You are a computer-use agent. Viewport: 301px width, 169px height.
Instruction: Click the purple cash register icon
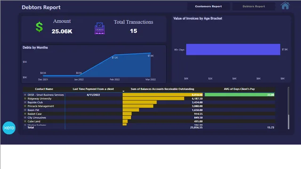[x=99, y=28]
